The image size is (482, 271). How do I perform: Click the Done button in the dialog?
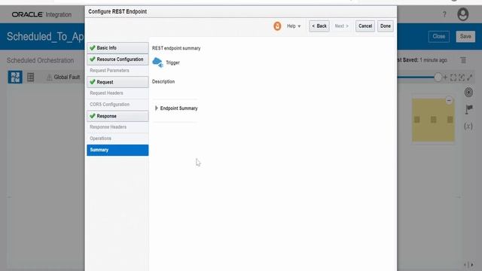pos(385,26)
